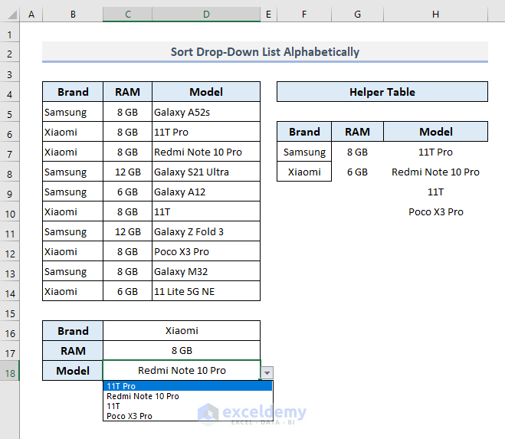Click the exceldemy logo watermark
Viewport: 505px width, 439px height.
tap(253, 414)
